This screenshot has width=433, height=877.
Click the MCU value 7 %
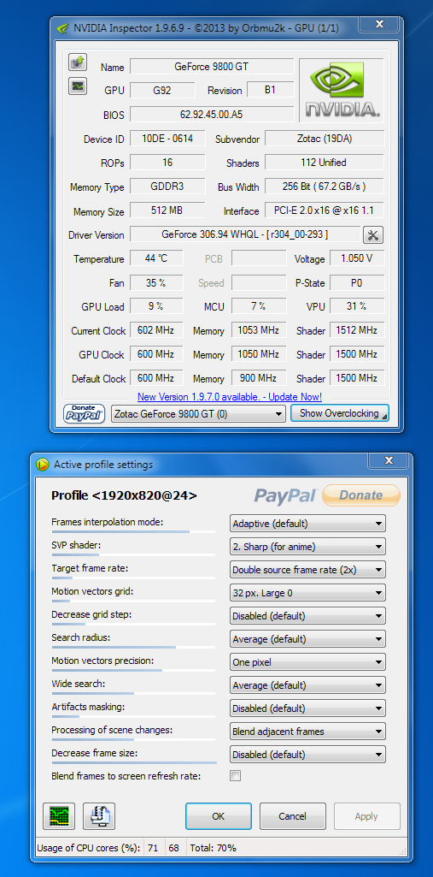(259, 306)
